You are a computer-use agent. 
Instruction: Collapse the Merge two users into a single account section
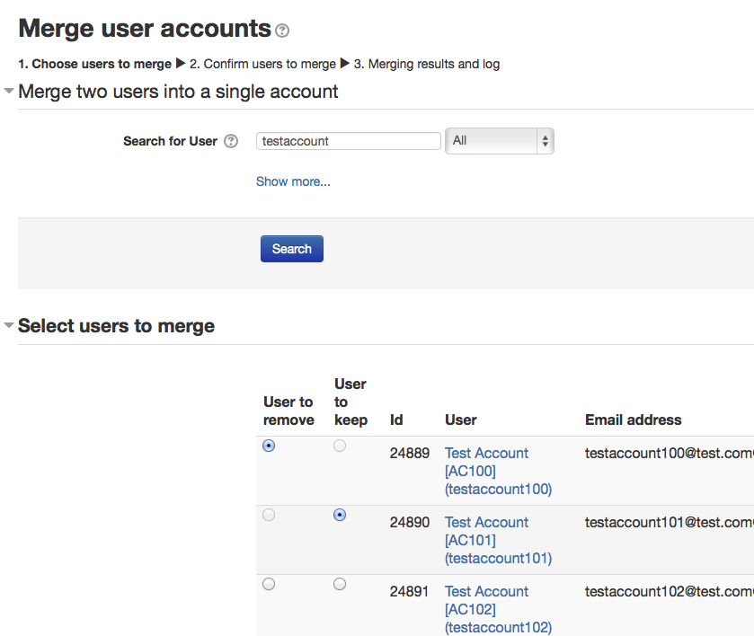[x=9, y=91]
